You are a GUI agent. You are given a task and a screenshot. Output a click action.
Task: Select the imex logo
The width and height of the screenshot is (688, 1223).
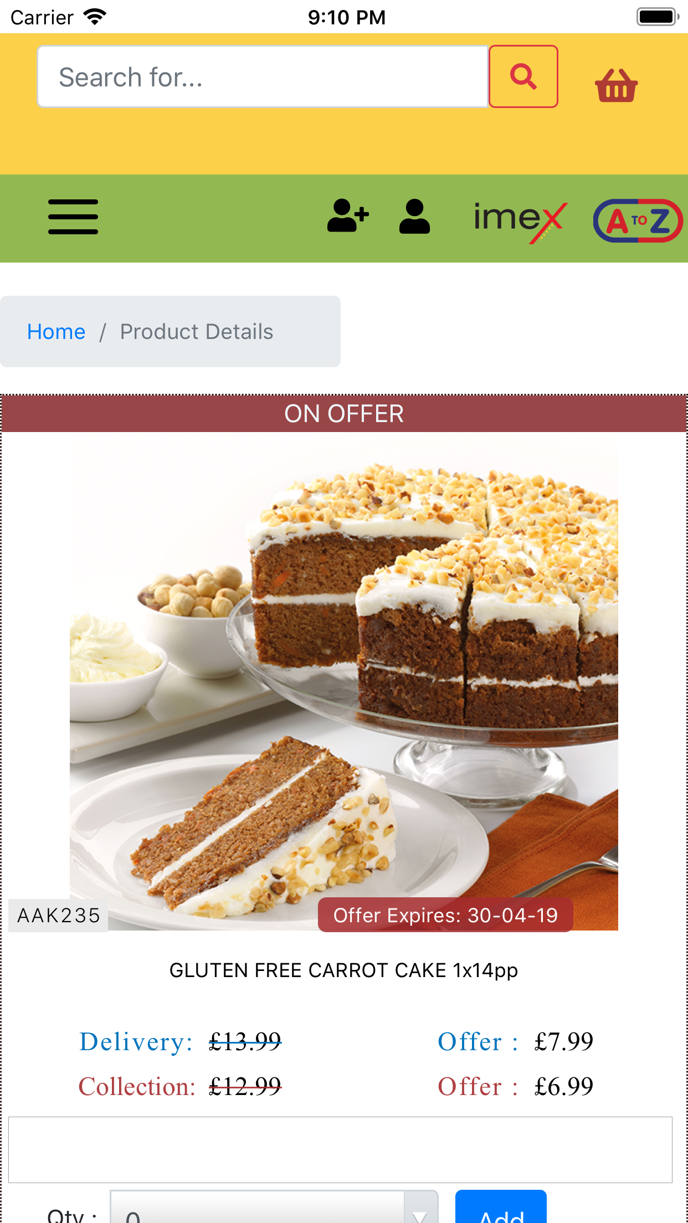pos(521,222)
